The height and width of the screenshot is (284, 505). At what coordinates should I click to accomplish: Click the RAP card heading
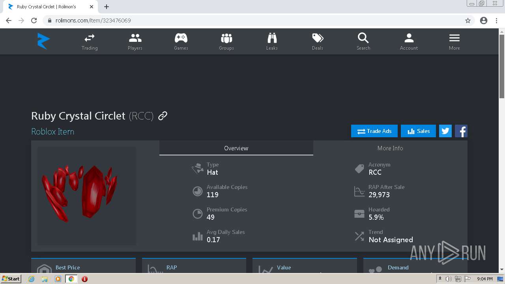coord(172,267)
